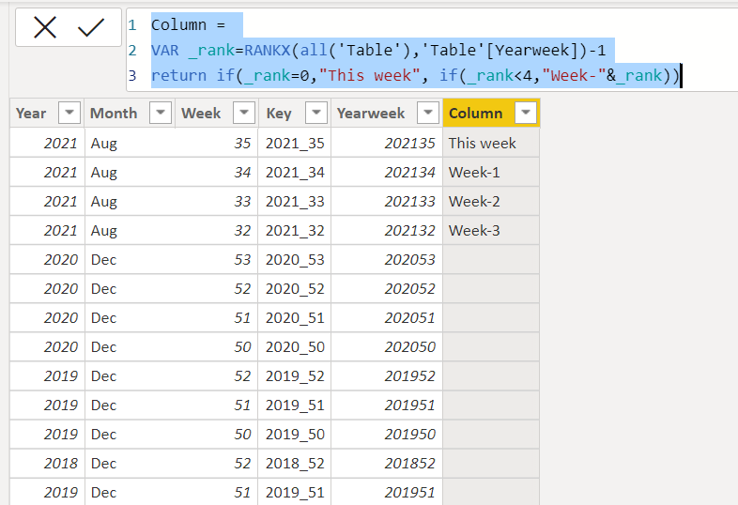Cancel the formula edit with X icon
The height and width of the screenshot is (505, 738).
point(45,27)
